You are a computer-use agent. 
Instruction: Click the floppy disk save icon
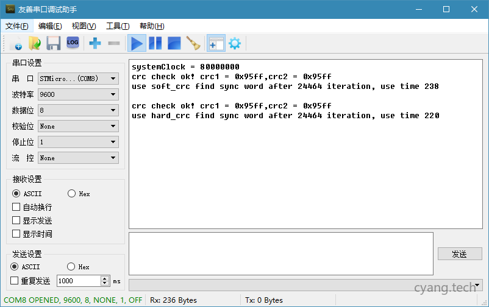pyautogui.click(x=54, y=43)
